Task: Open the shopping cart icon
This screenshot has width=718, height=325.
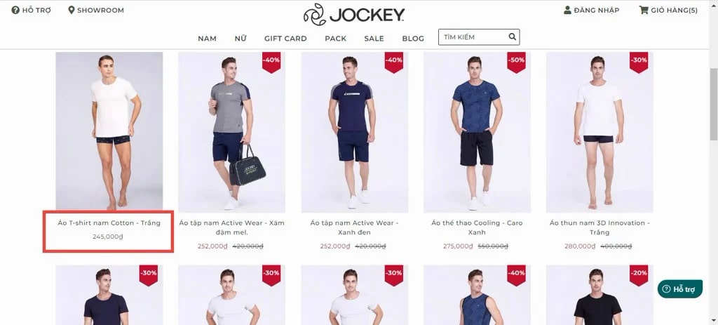Action: 644,10
